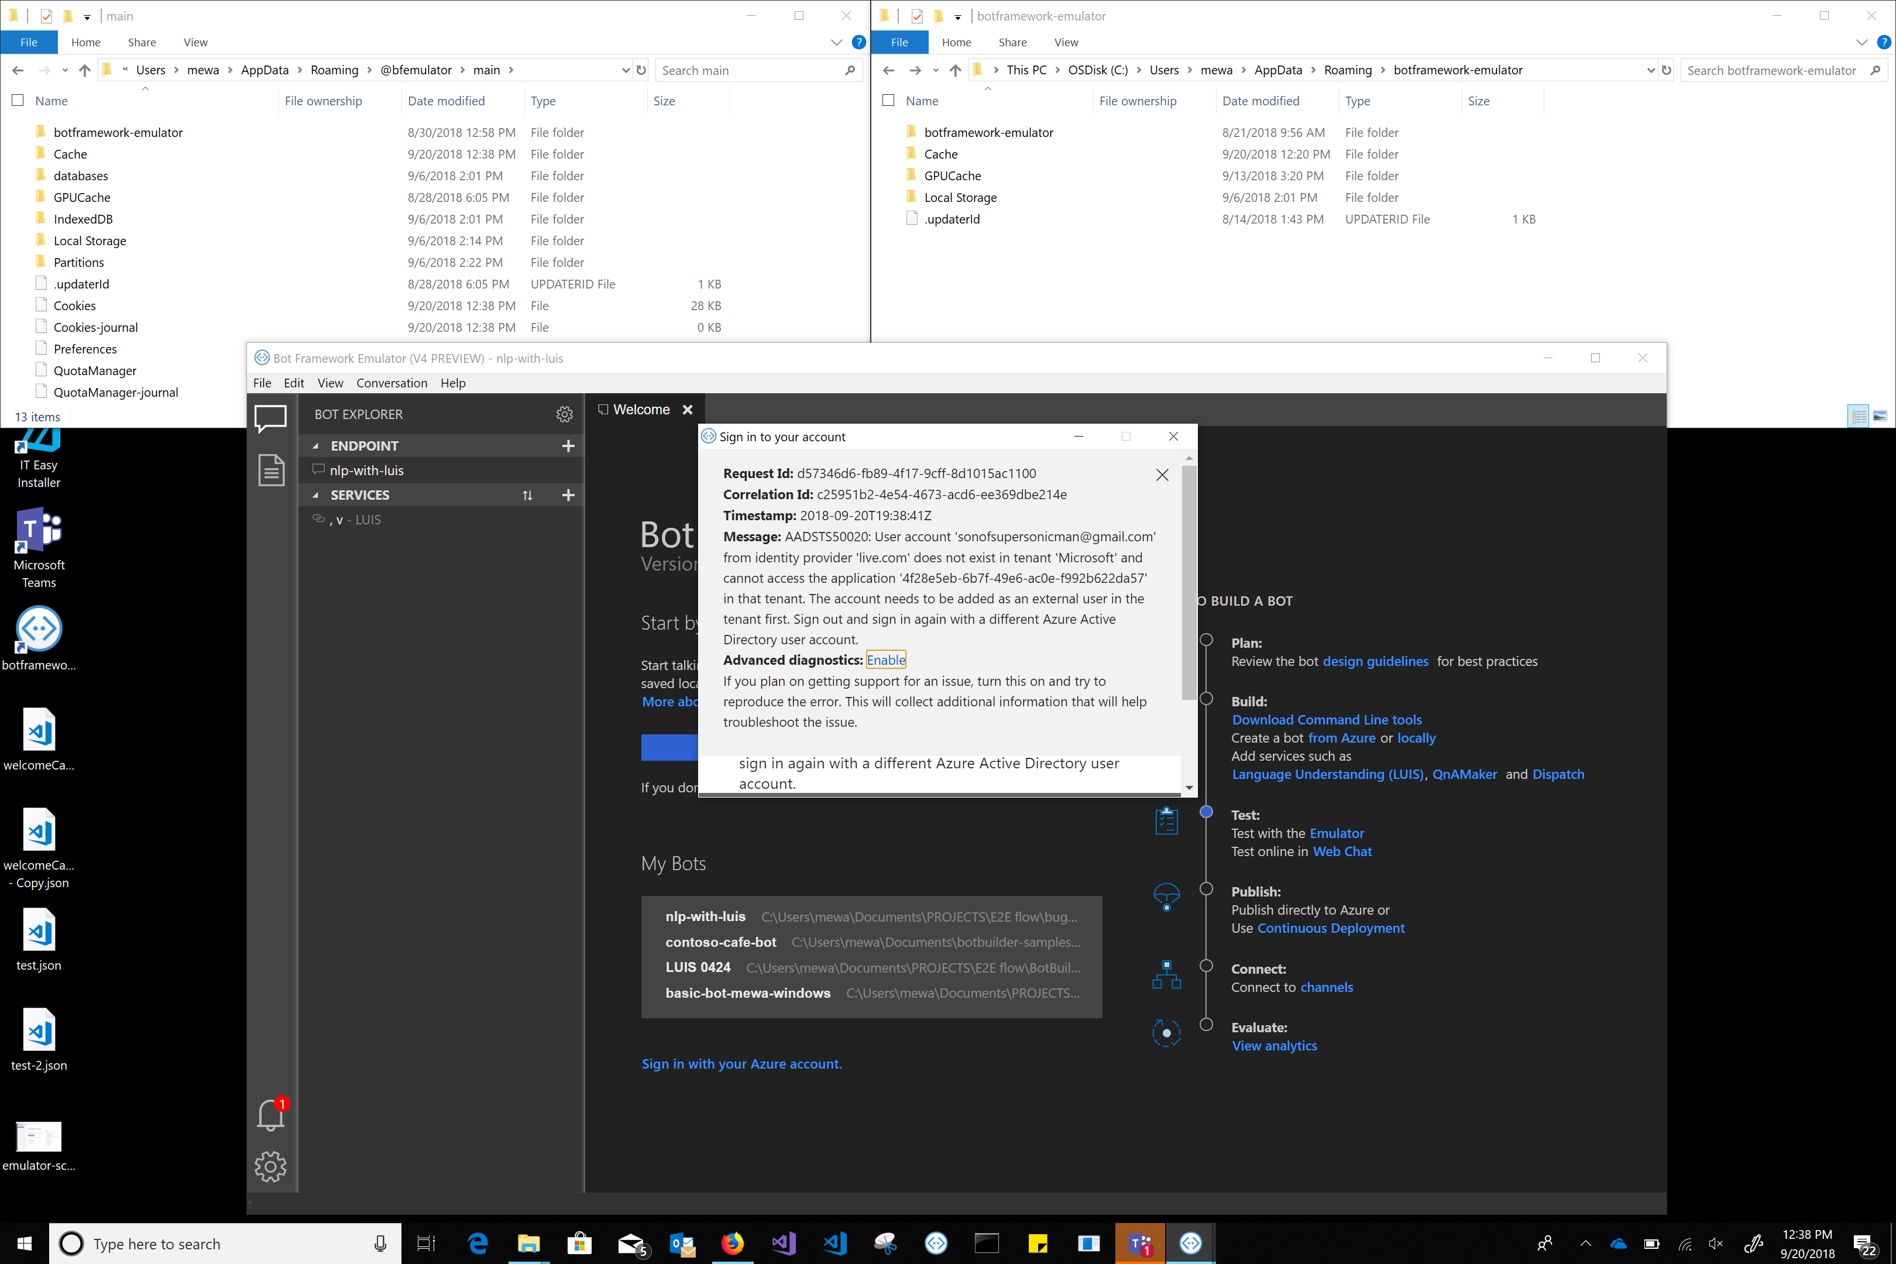The height and width of the screenshot is (1264, 1896).
Task: Open the conversations panel in Bot Explorer sidebar
Action: (270, 418)
